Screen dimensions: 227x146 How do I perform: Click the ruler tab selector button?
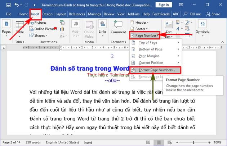click(4, 47)
